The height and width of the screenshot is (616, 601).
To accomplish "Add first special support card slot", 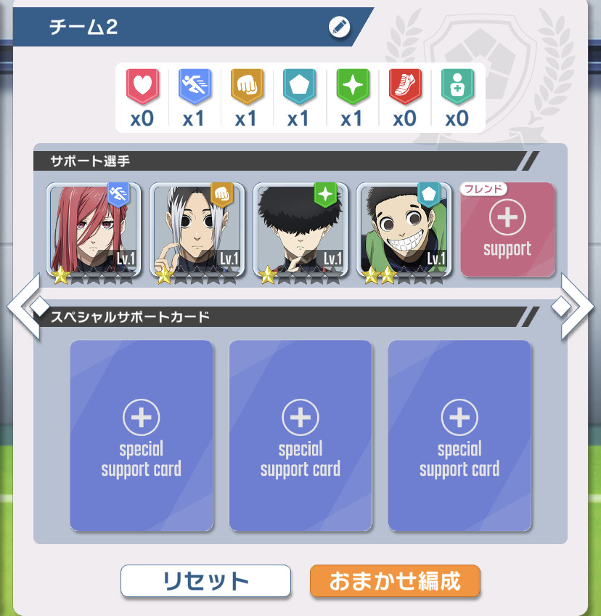I will (x=142, y=436).
